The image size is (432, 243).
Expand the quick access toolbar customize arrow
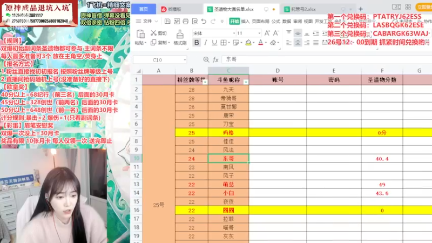click(x=222, y=21)
